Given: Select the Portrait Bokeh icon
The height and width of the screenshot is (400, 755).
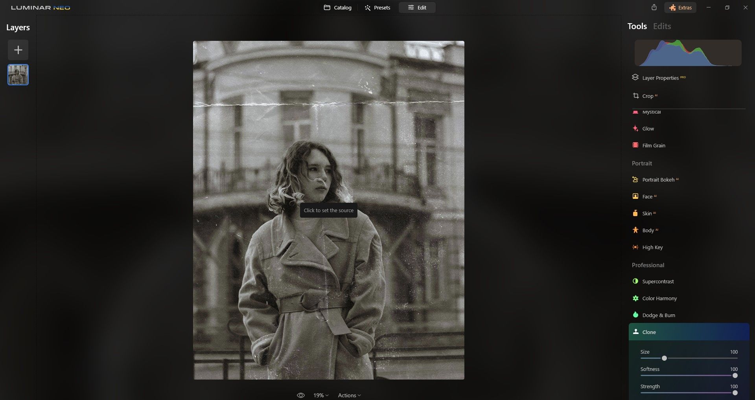Looking at the screenshot, I should 635,180.
